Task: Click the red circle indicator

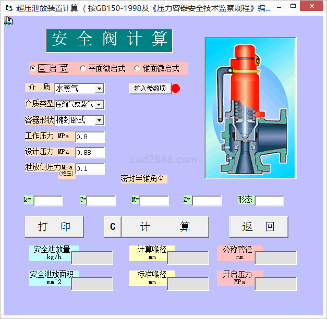Action: [x=176, y=88]
